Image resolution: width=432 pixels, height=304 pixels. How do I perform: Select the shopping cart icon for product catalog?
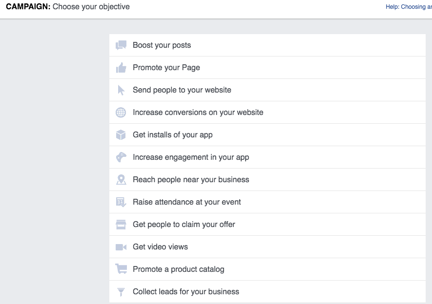point(121,269)
